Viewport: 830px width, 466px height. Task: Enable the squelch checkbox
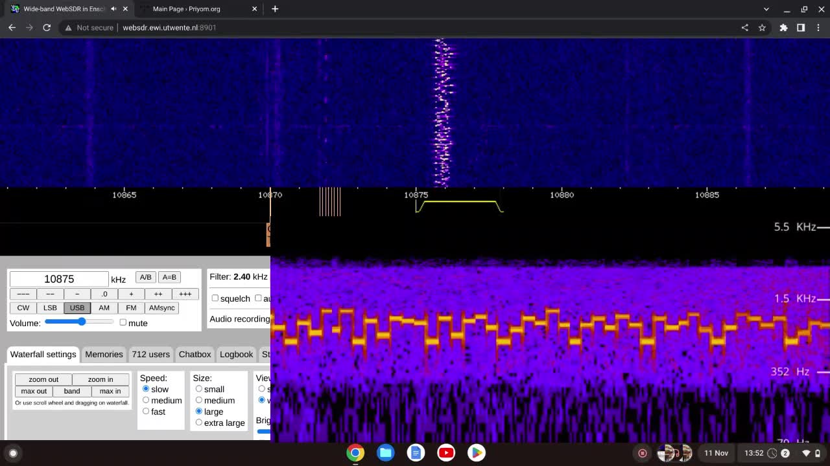(215, 298)
